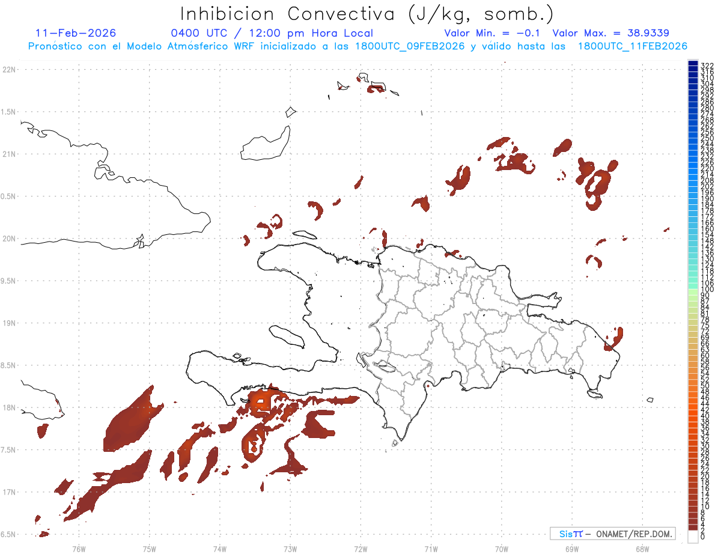Click the '20N' latitude label

point(9,239)
